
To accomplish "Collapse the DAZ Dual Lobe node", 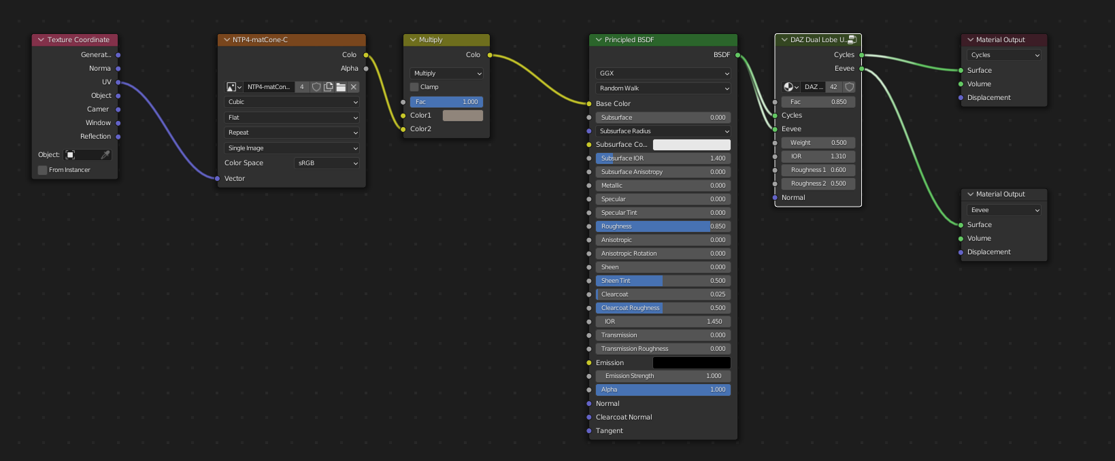I will coord(784,40).
